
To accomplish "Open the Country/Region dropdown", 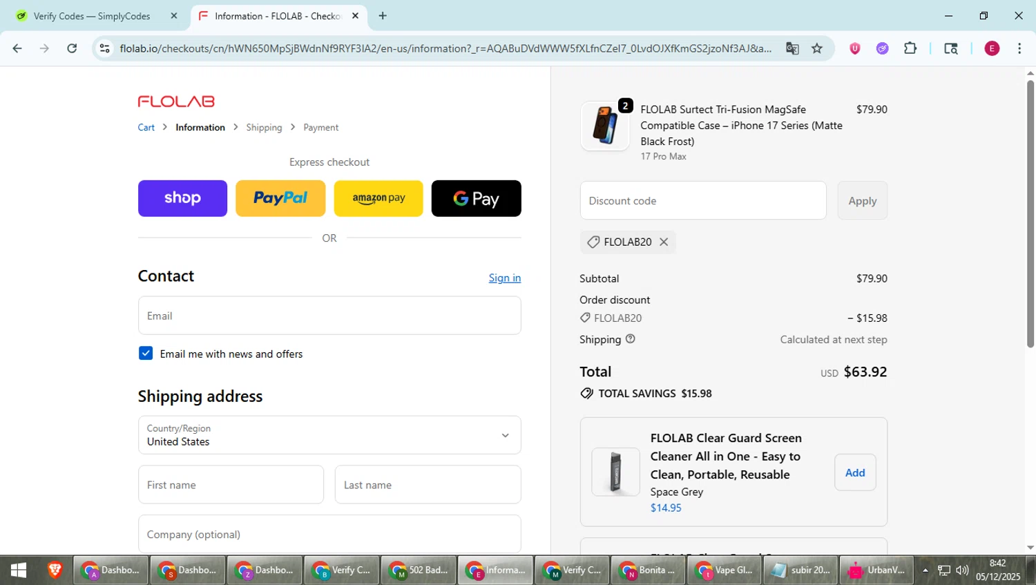I will tap(329, 435).
